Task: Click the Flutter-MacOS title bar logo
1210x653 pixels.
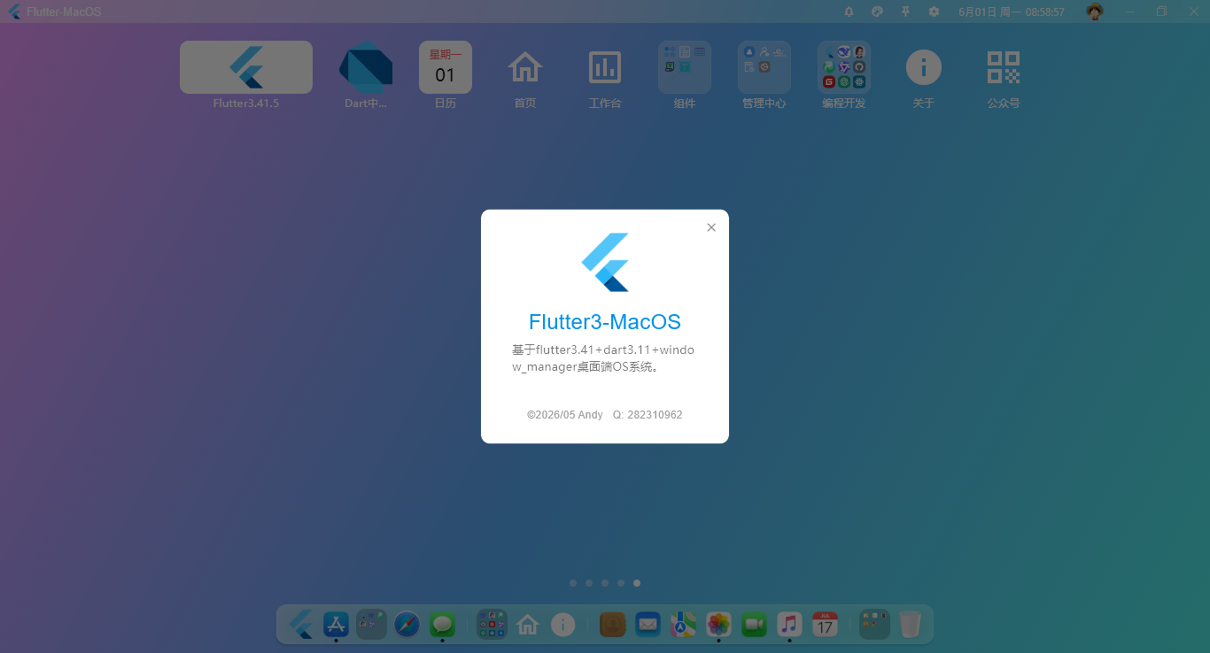Action: tap(14, 12)
